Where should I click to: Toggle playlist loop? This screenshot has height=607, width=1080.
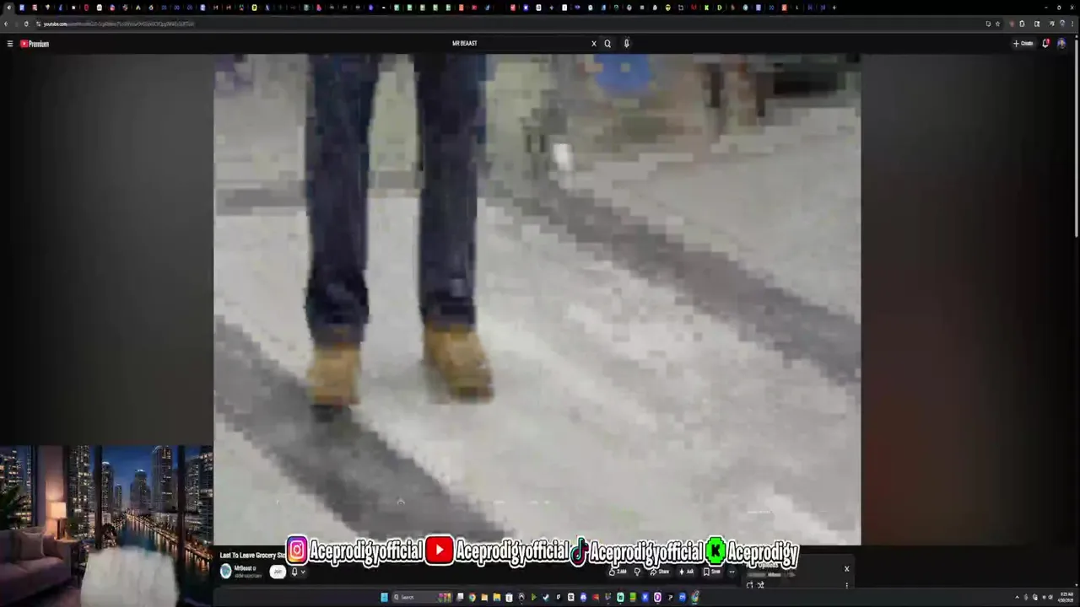[x=749, y=585]
